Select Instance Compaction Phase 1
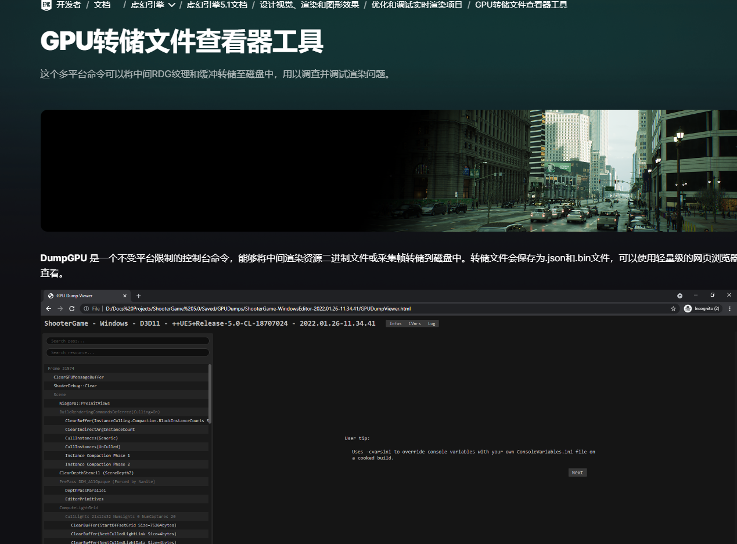The width and height of the screenshot is (737, 544). 126,455
